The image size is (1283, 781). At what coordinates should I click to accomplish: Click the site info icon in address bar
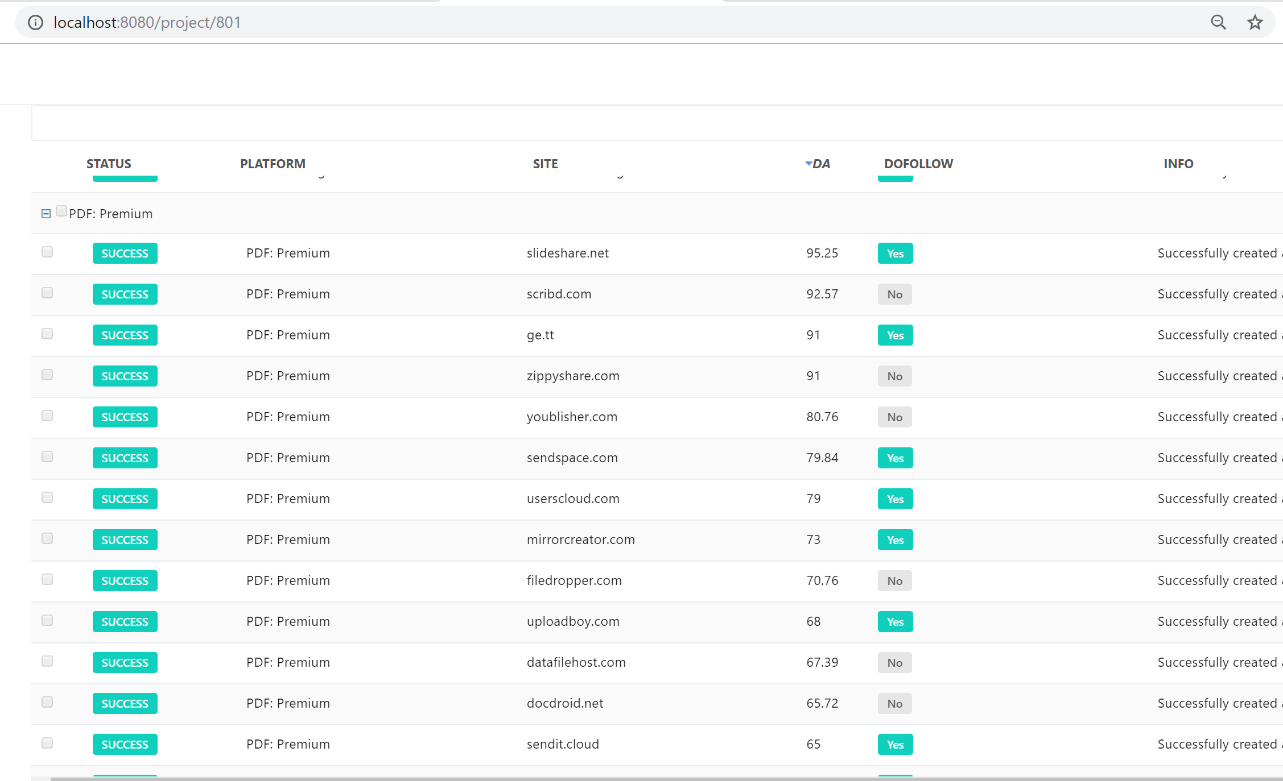tap(35, 22)
